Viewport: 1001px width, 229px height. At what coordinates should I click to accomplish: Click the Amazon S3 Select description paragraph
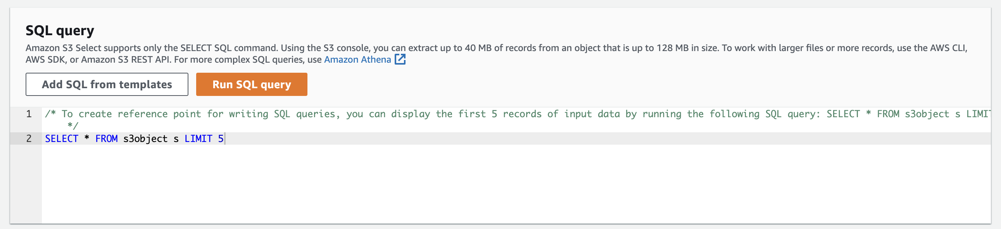496,53
